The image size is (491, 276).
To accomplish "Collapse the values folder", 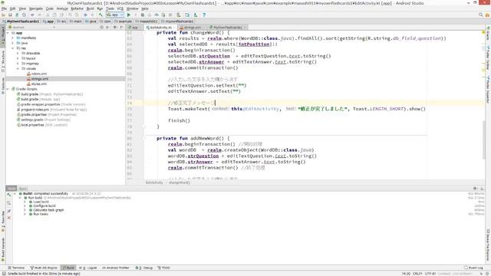I will point(18,68).
